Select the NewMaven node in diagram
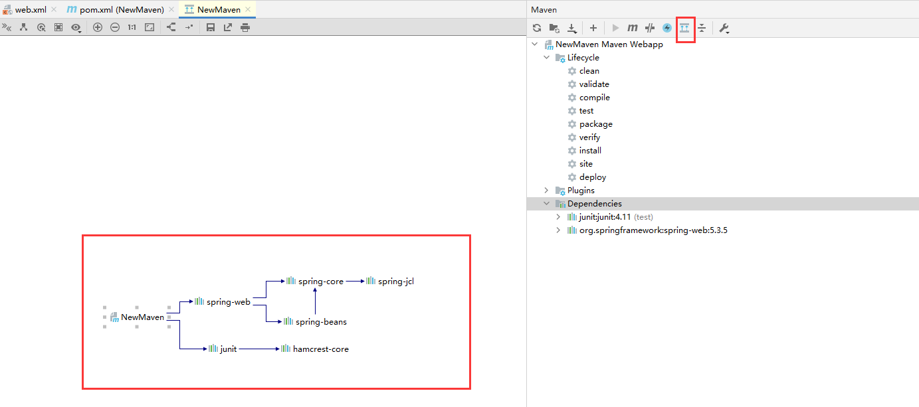The width and height of the screenshot is (919, 407). pyautogui.click(x=137, y=317)
